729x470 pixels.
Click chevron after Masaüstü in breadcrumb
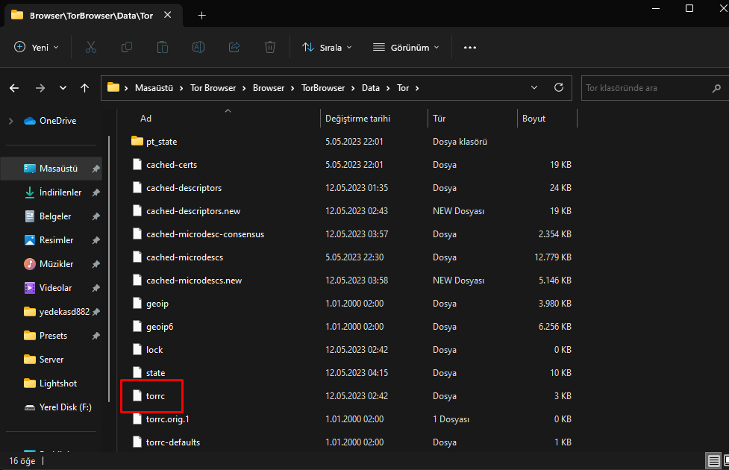tap(181, 88)
